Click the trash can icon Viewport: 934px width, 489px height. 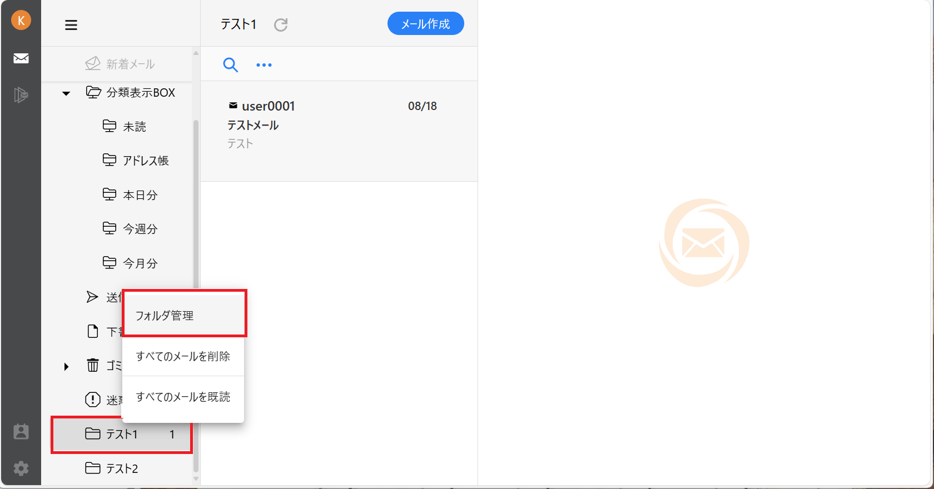[93, 366]
